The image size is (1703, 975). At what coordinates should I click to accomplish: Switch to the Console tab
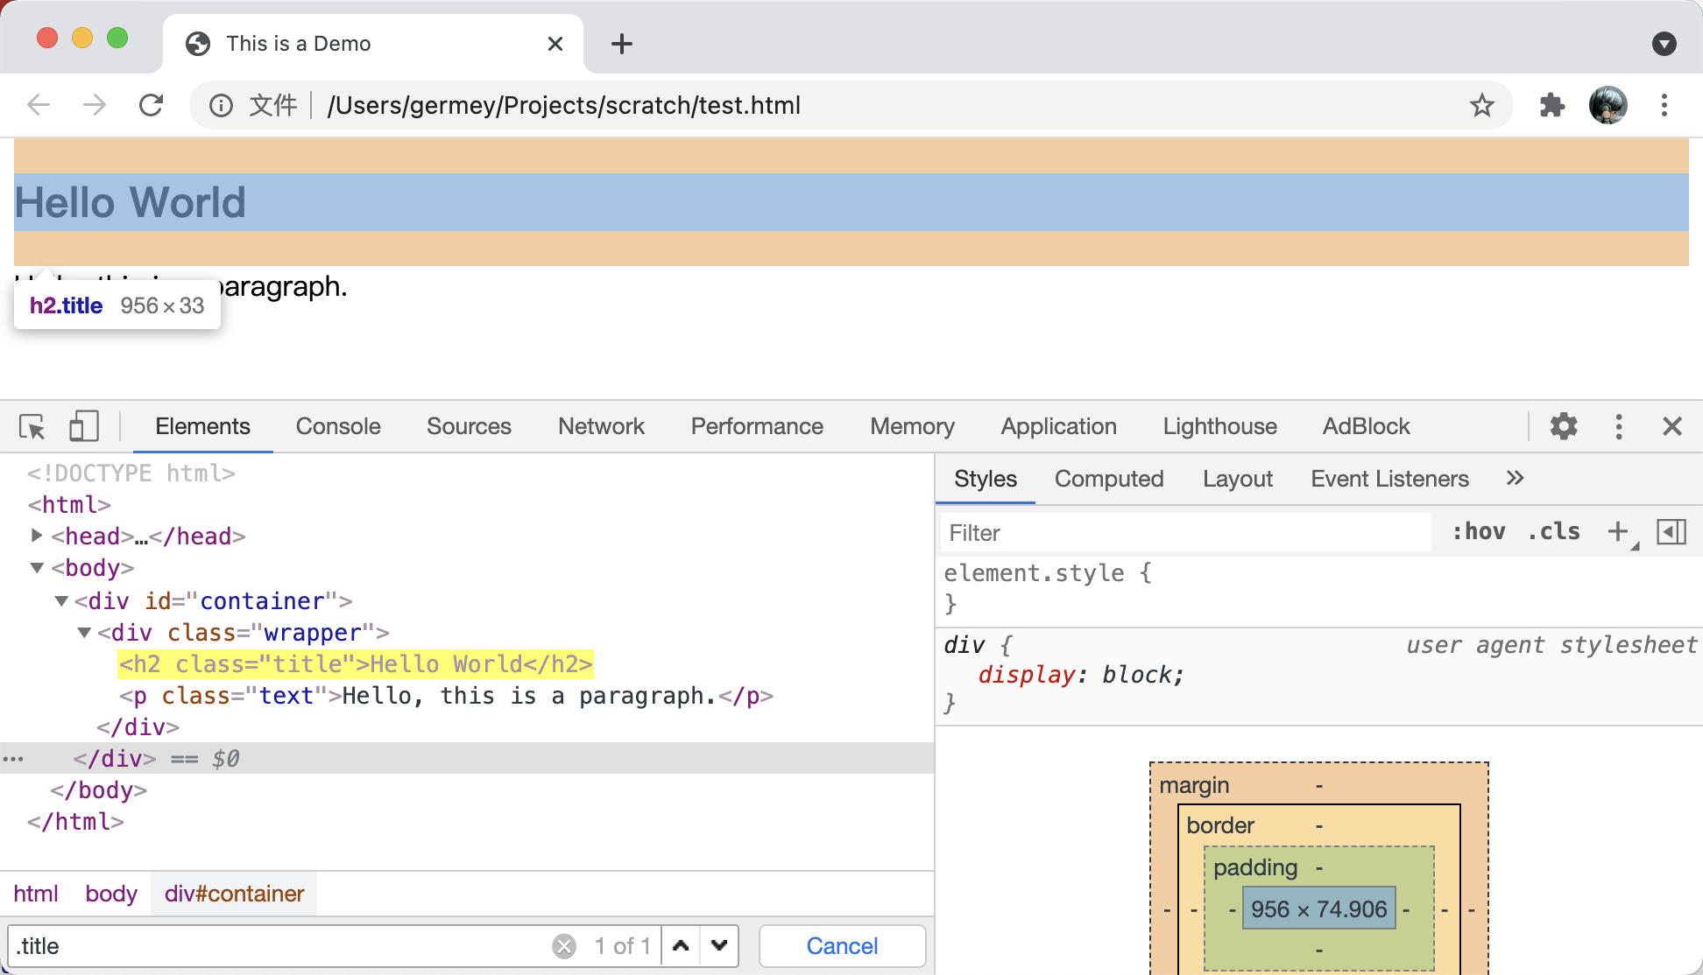coord(339,424)
